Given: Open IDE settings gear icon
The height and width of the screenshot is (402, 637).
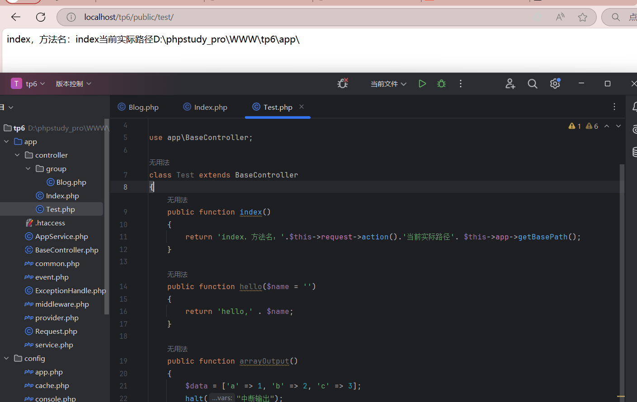Looking at the screenshot, I should click(555, 84).
